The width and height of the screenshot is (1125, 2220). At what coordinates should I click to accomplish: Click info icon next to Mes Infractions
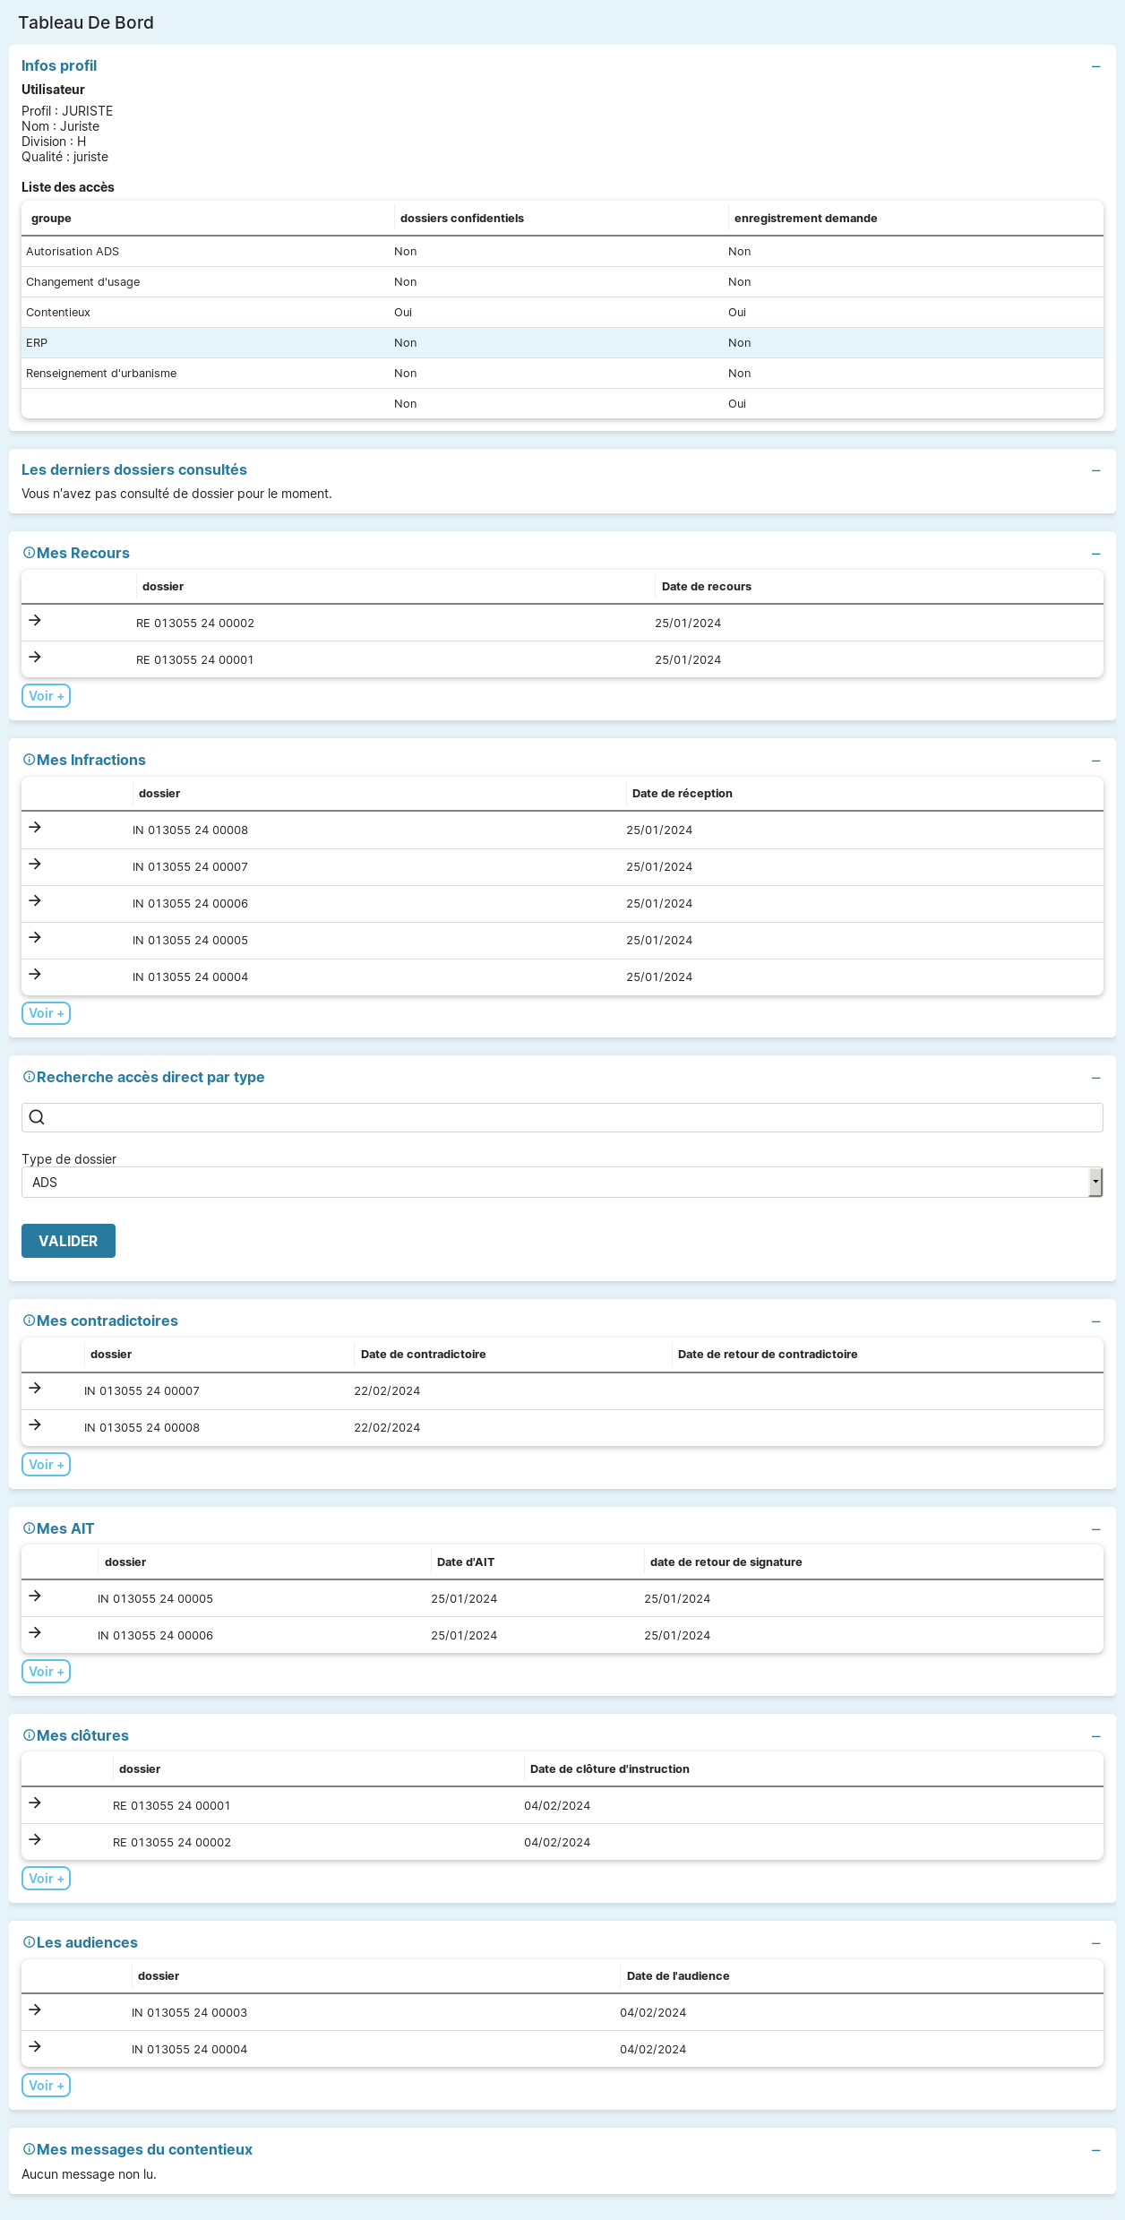coord(29,761)
